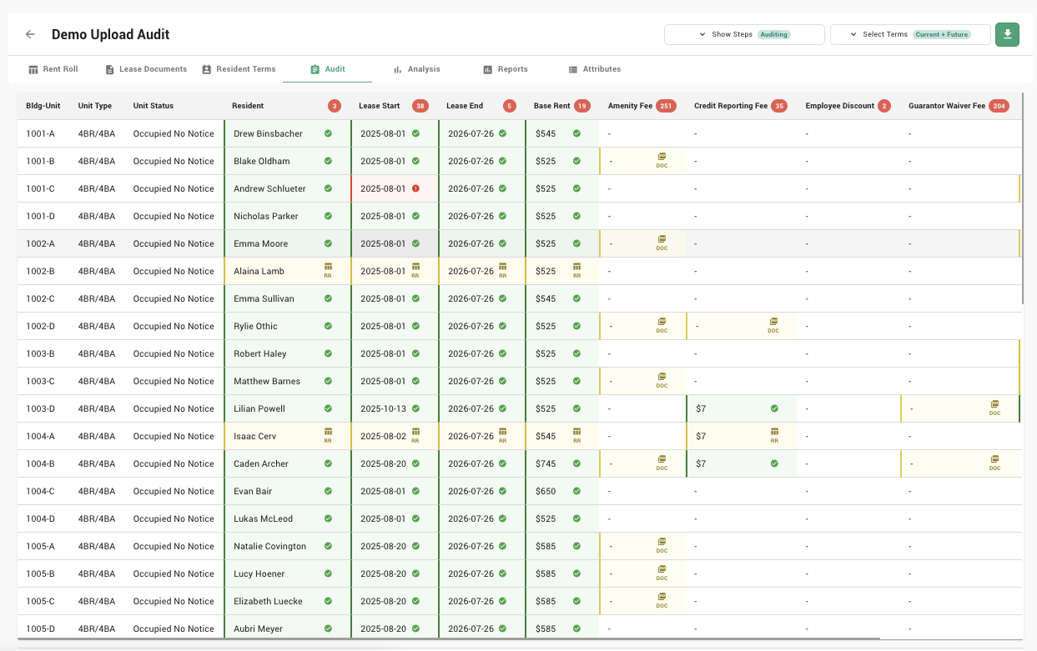The height and width of the screenshot is (651, 1037).
Task: Go to the Resident Terms tab
Action: (239, 69)
